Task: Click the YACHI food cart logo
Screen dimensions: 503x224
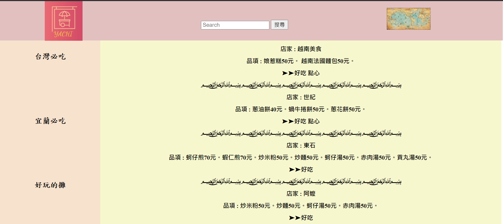Action: point(64,21)
